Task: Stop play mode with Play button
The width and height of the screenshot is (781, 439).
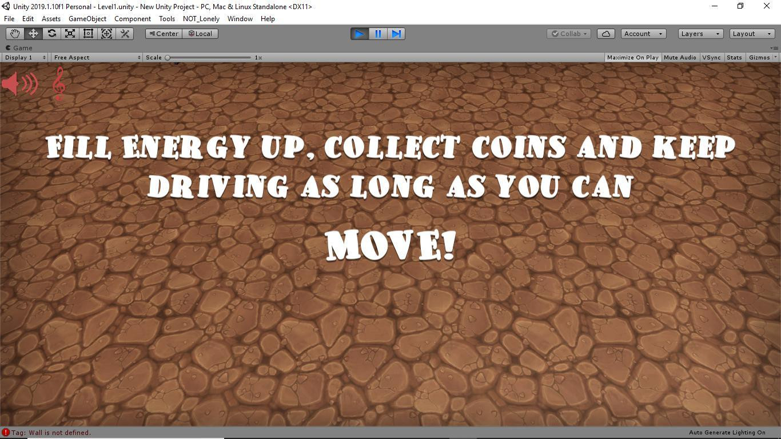Action: [x=360, y=34]
